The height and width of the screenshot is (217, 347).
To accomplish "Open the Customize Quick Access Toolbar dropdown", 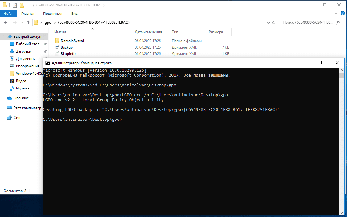I will tap(27, 6).
